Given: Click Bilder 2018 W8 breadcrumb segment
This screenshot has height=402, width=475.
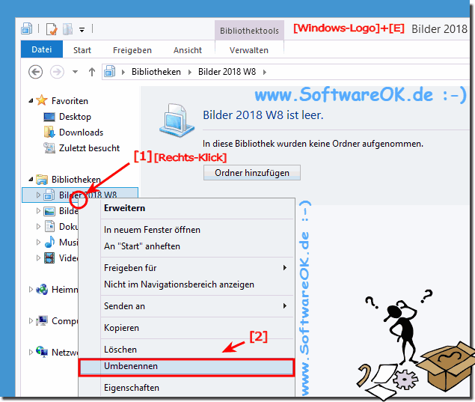Looking at the screenshot, I should (227, 72).
